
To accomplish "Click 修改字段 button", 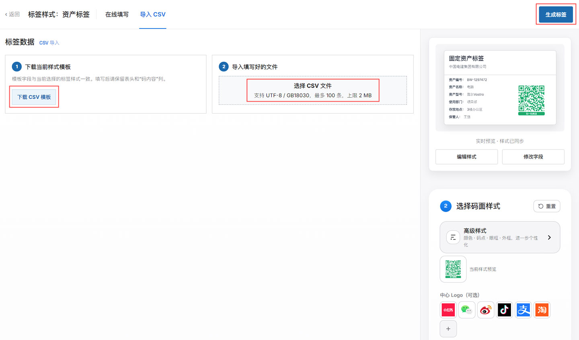I will coord(533,157).
